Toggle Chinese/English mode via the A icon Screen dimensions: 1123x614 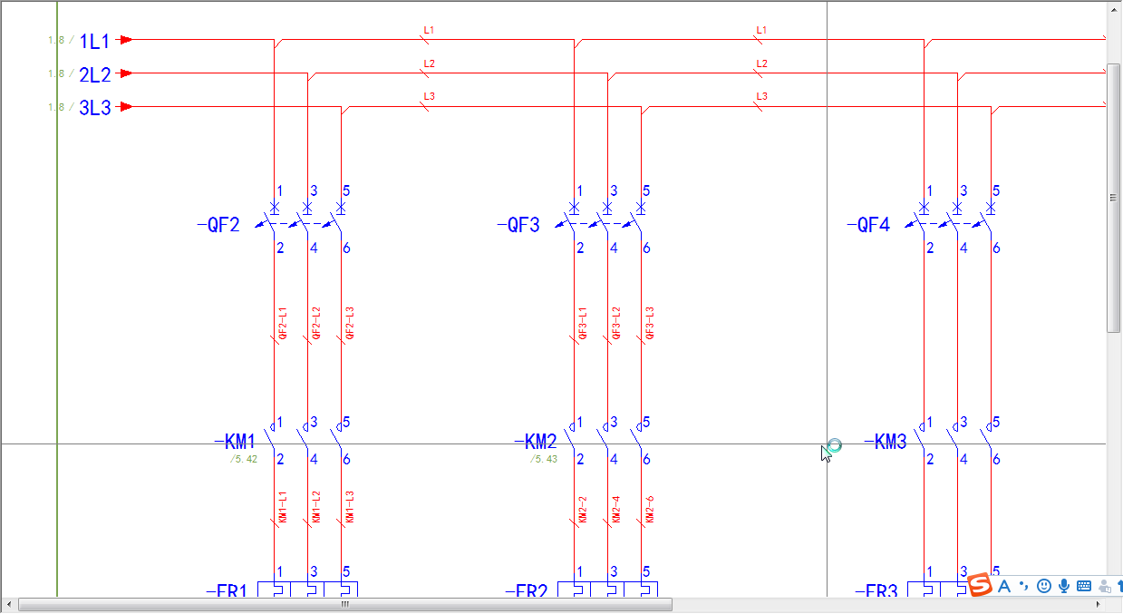point(1003,586)
